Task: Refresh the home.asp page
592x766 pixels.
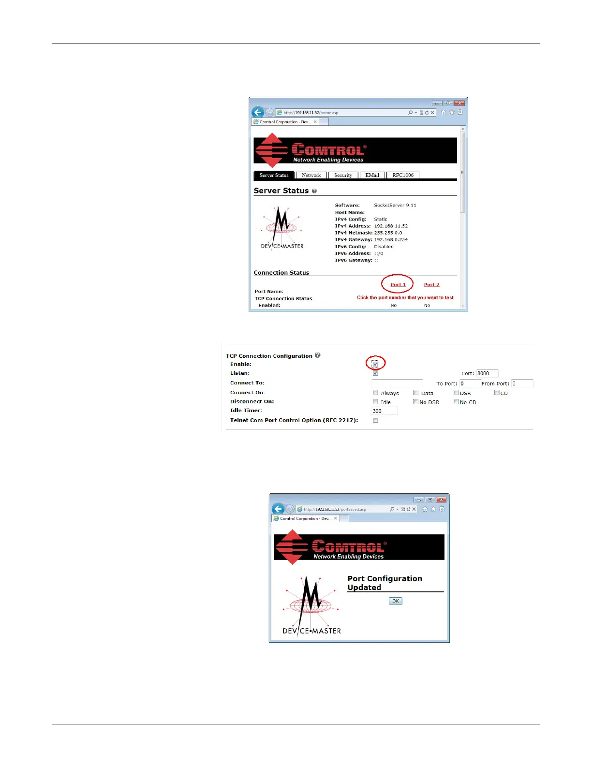Action: [x=427, y=113]
